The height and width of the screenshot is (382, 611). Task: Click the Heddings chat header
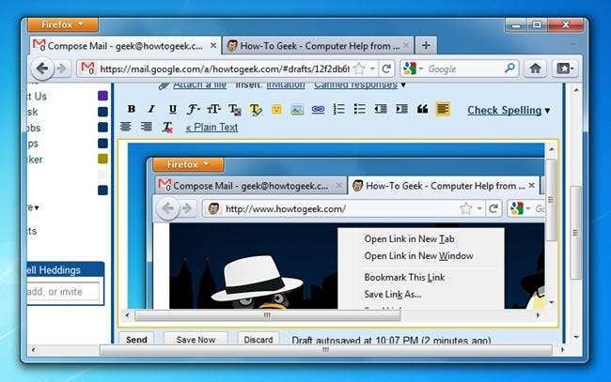coord(65,269)
